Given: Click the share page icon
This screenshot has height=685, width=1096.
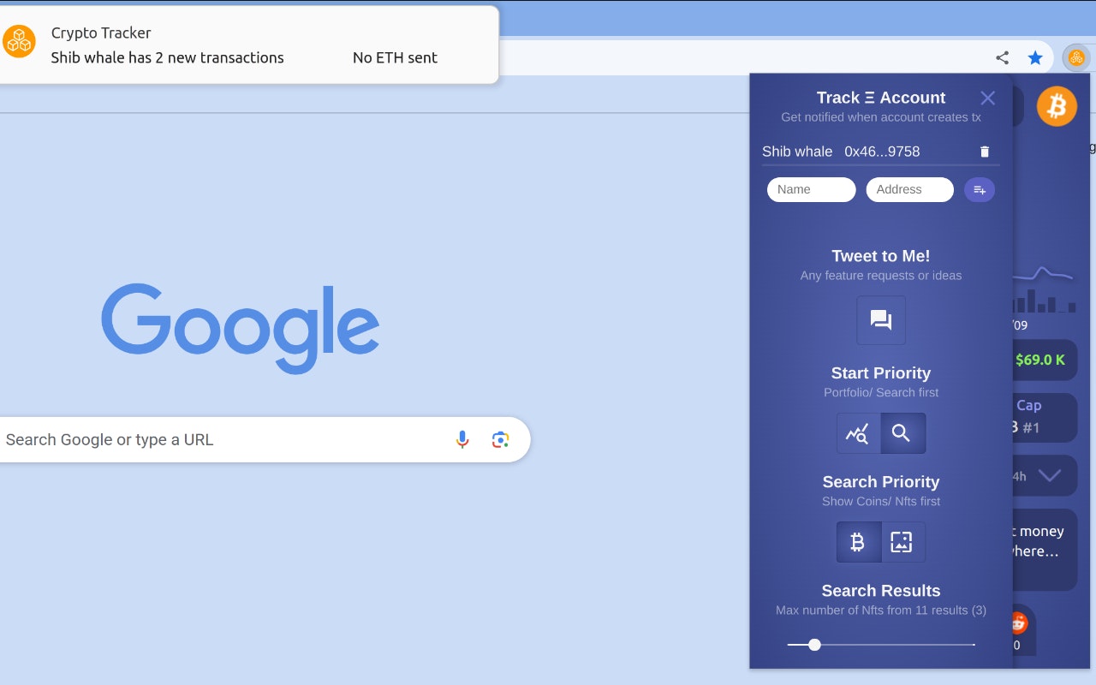Looking at the screenshot, I should pyautogui.click(x=1002, y=57).
